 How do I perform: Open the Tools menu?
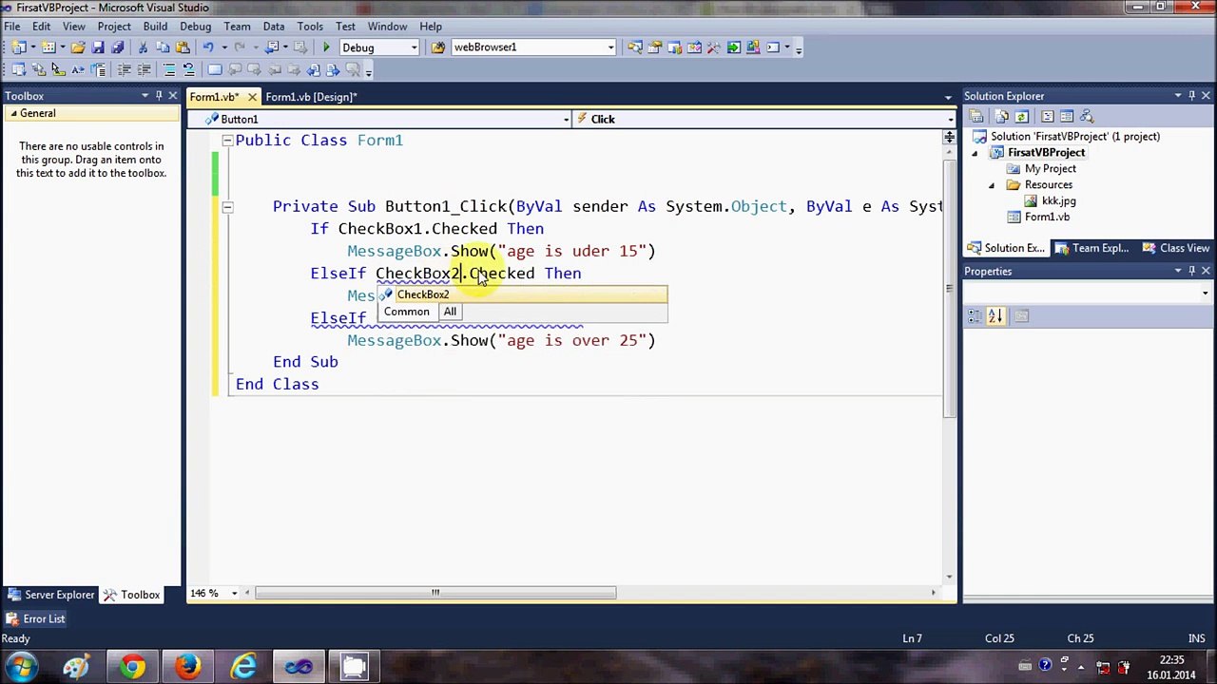[x=310, y=27]
